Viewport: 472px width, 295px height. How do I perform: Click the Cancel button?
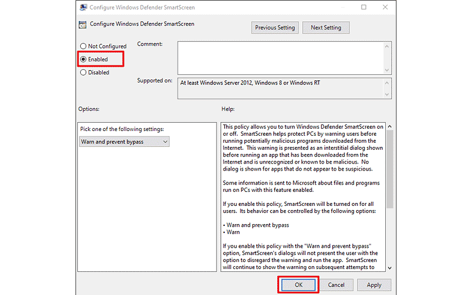point(336,285)
